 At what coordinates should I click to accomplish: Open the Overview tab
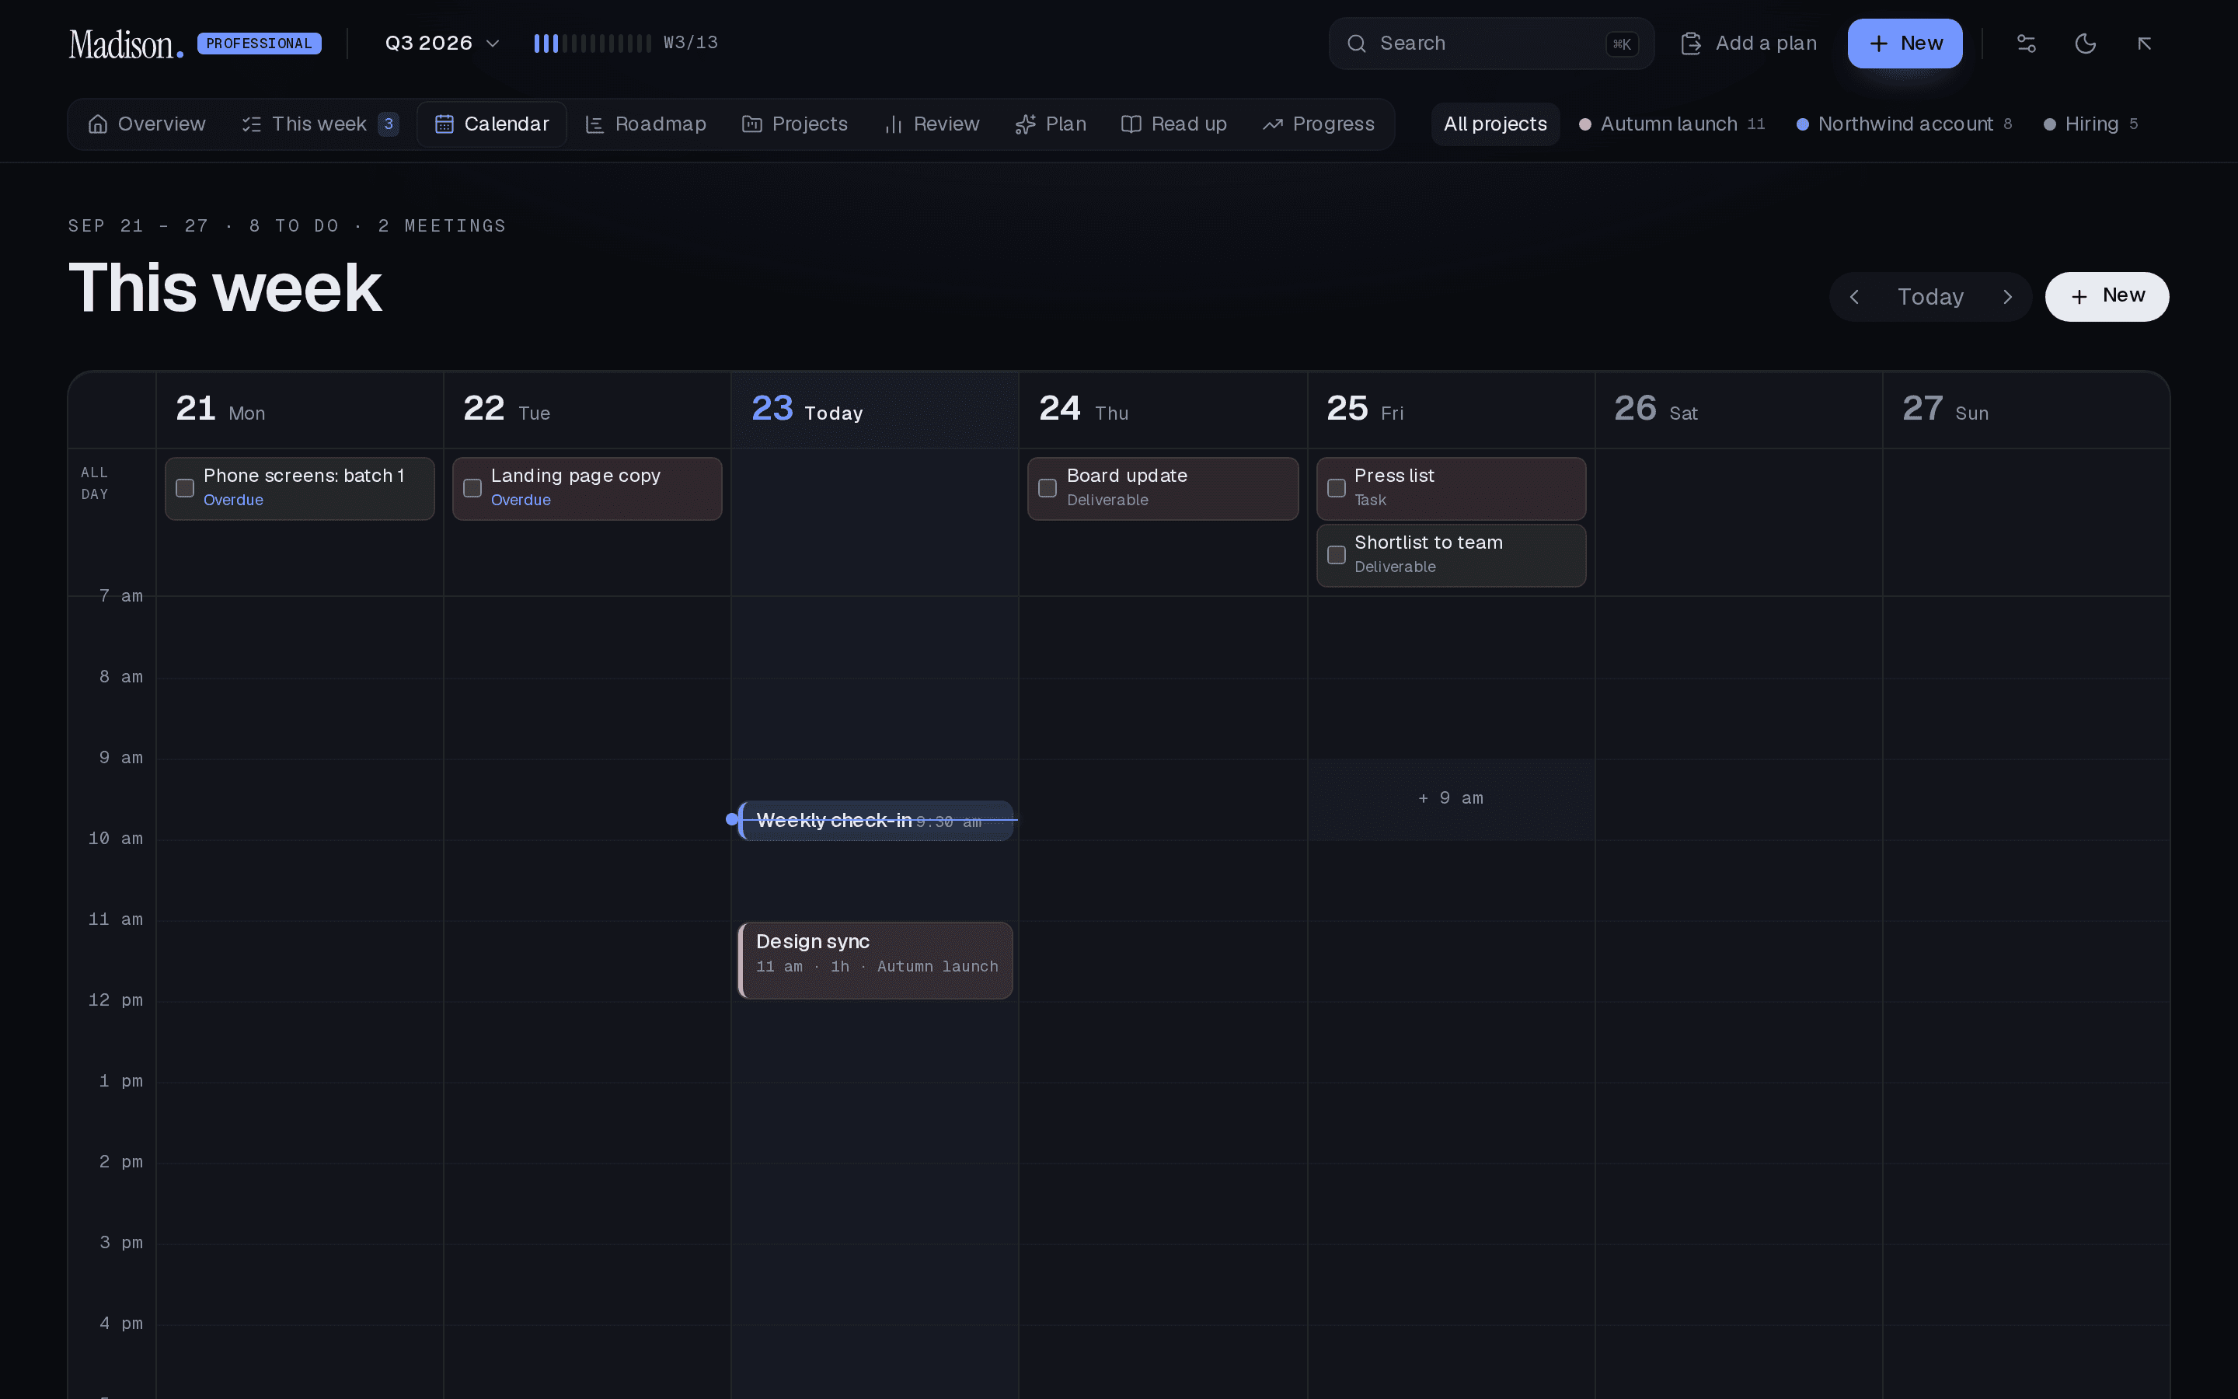tap(147, 124)
